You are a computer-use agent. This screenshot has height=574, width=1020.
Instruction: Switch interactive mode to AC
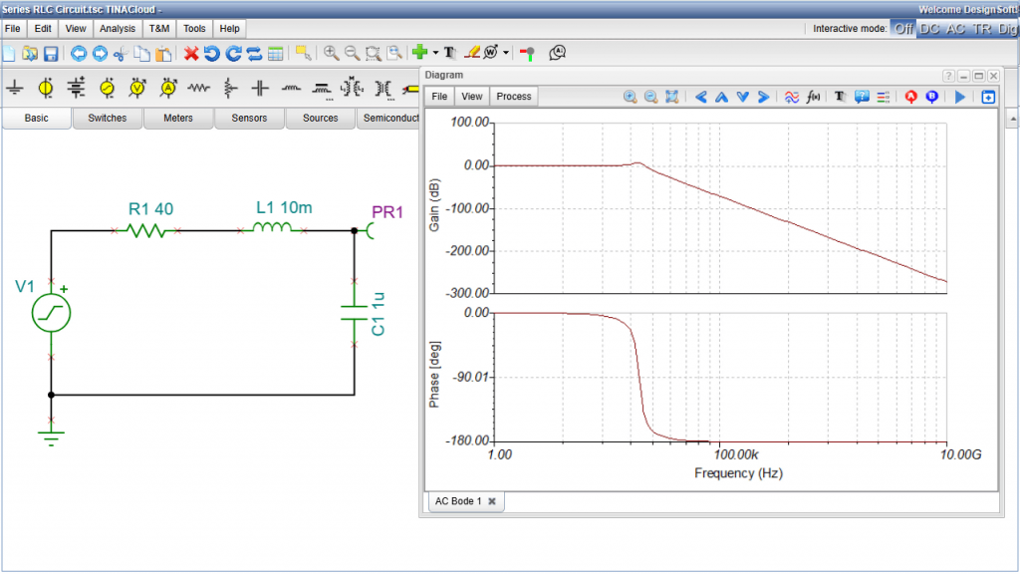955,29
